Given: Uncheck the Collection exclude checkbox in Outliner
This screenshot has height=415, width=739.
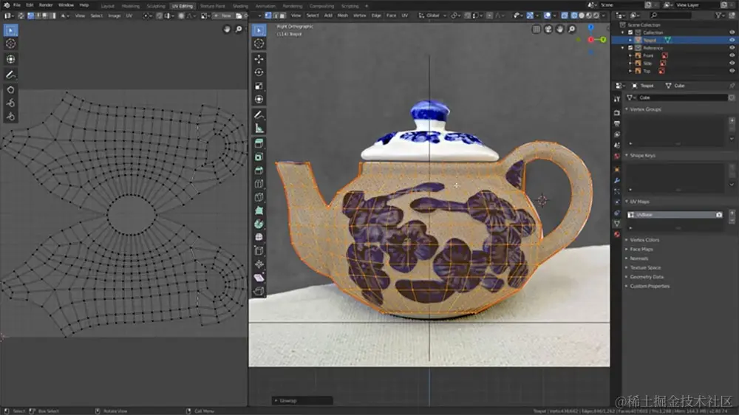Looking at the screenshot, I should (x=630, y=32).
